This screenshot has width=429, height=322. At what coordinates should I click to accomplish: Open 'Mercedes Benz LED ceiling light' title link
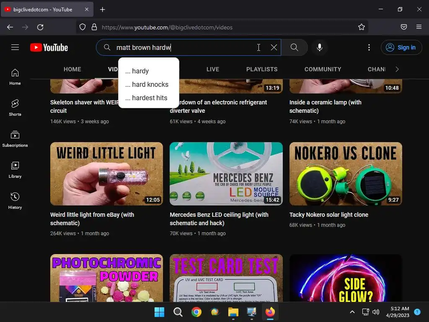(x=219, y=219)
